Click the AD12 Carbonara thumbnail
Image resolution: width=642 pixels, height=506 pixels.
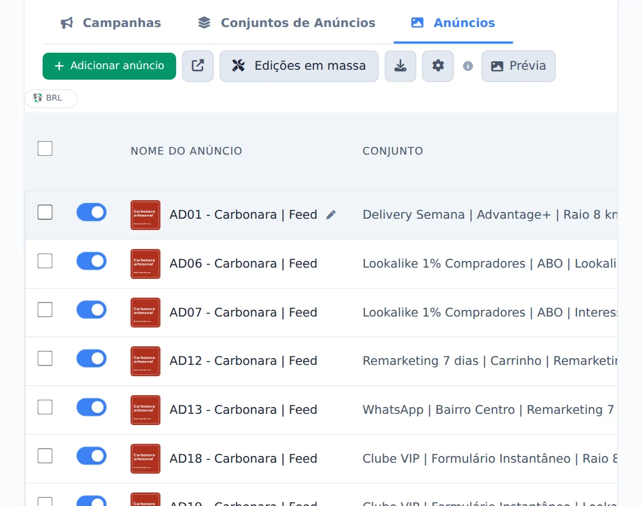145,361
